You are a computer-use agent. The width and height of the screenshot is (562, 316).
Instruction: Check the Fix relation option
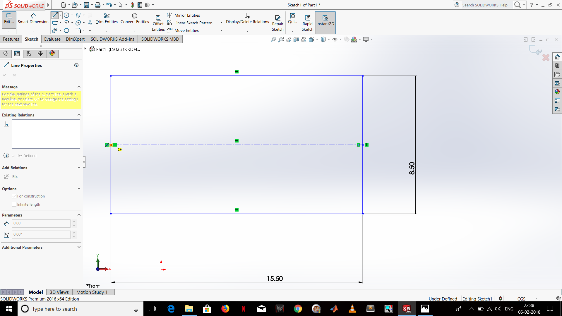(15, 176)
